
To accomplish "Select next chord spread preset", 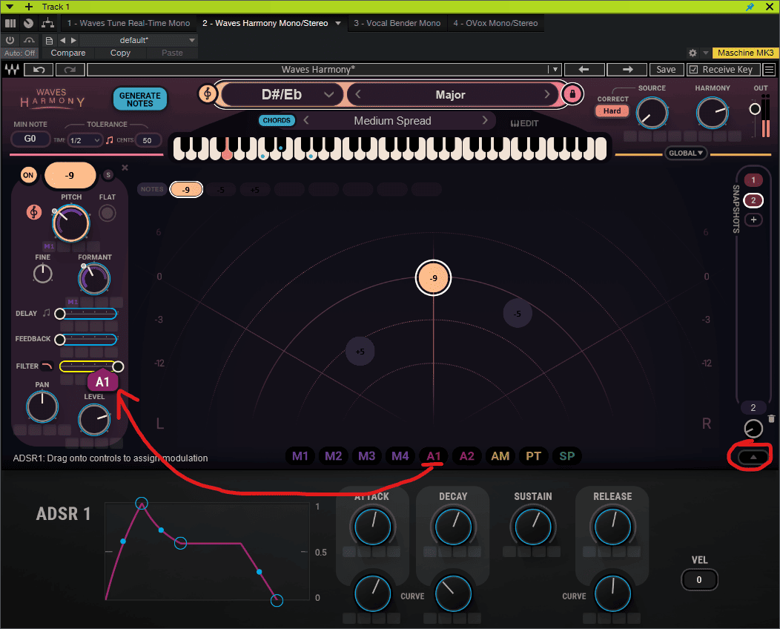I will tap(484, 120).
